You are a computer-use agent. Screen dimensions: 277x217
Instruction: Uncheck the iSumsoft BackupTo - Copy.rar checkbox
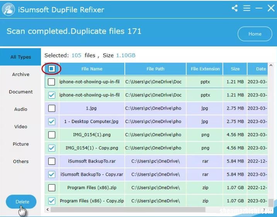tap(51, 174)
